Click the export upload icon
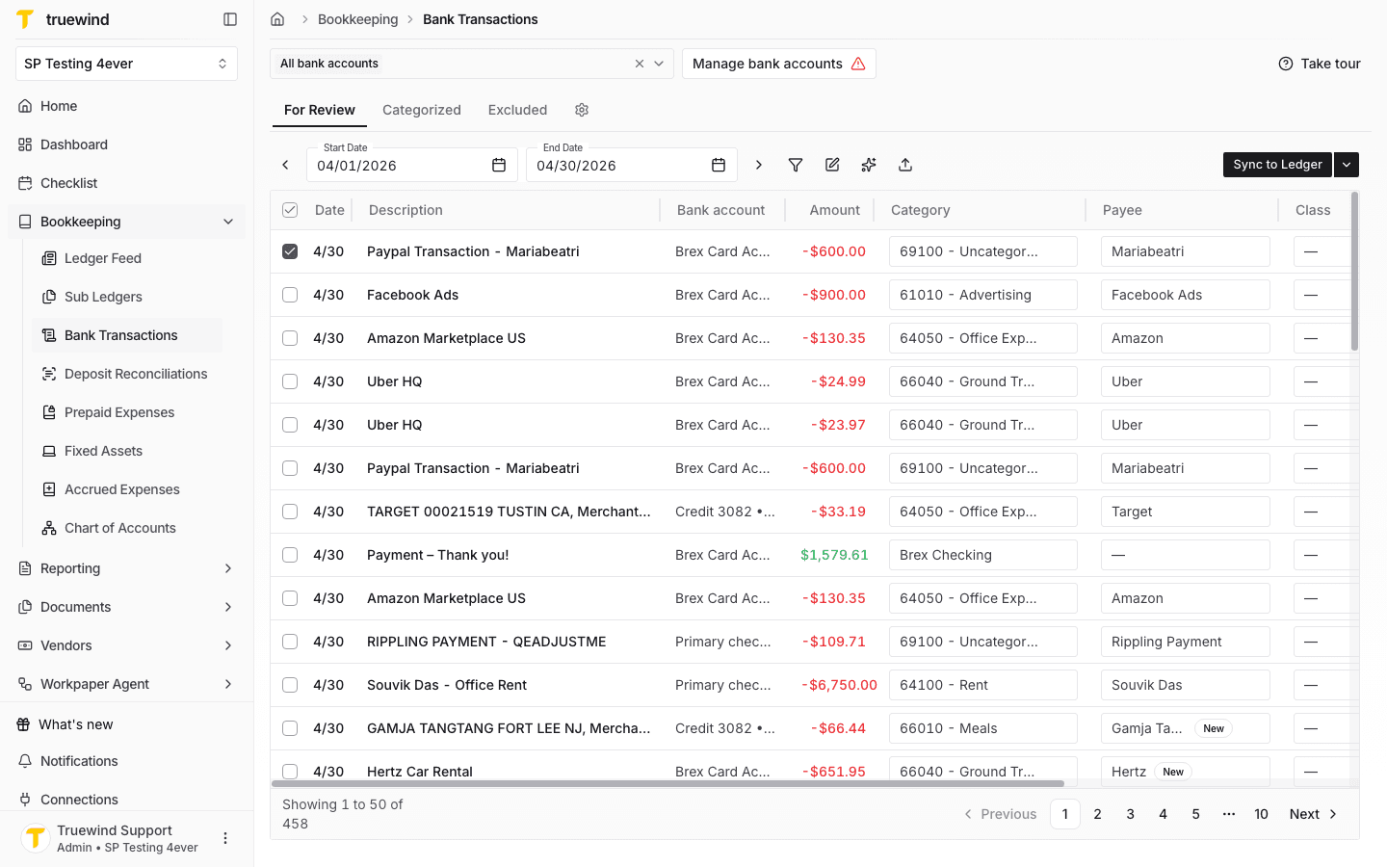Image resolution: width=1387 pixels, height=867 pixels. pos(905,165)
